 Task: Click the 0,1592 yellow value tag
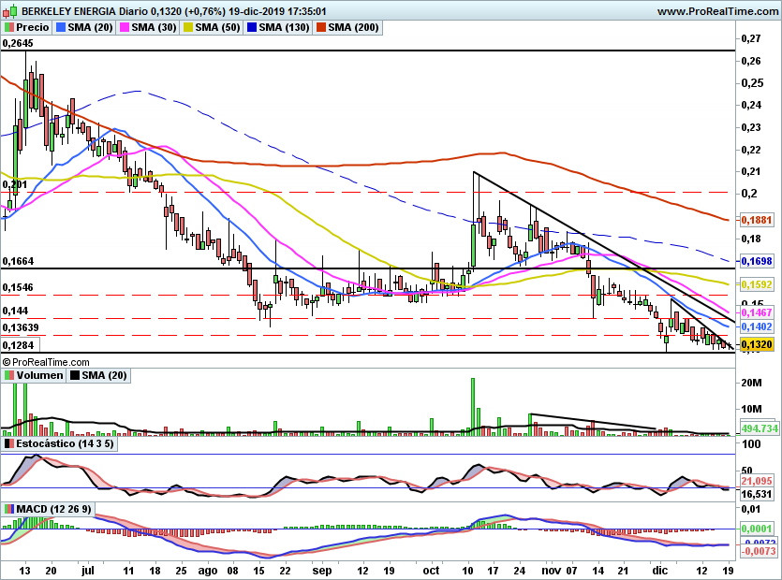click(755, 283)
